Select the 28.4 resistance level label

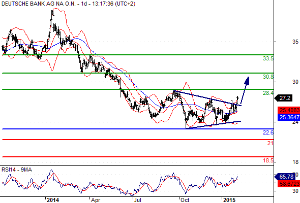coord(268,93)
